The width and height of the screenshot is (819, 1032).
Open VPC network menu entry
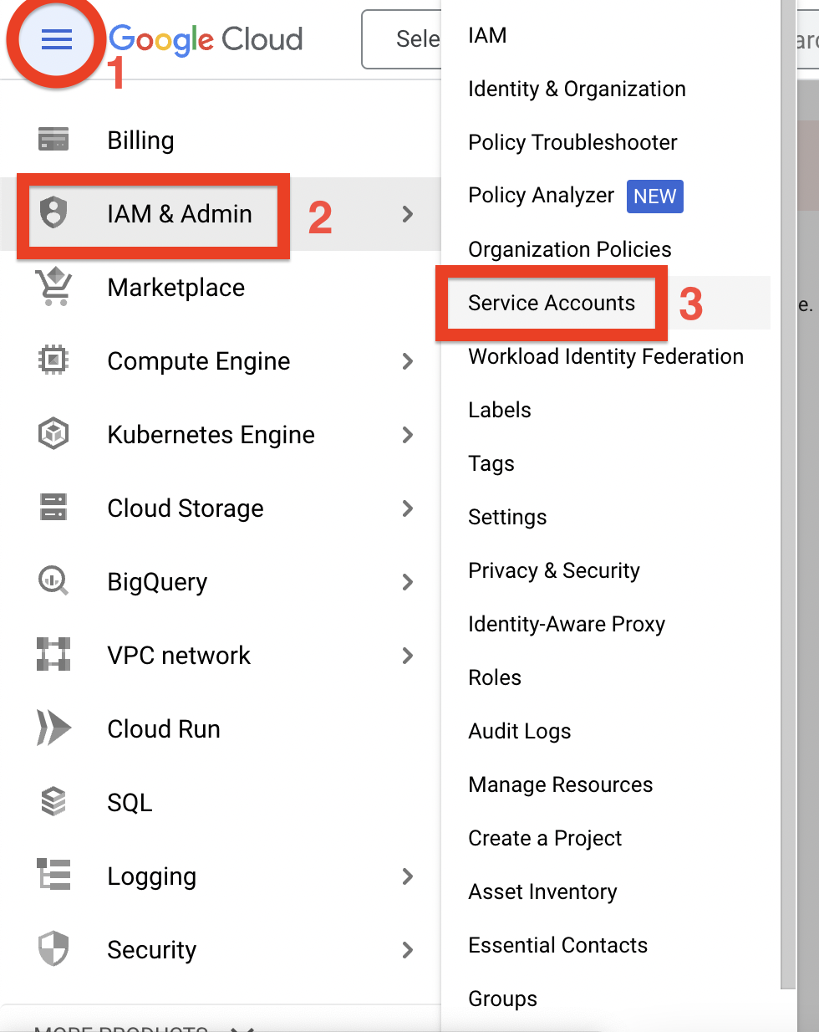(x=179, y=656)
